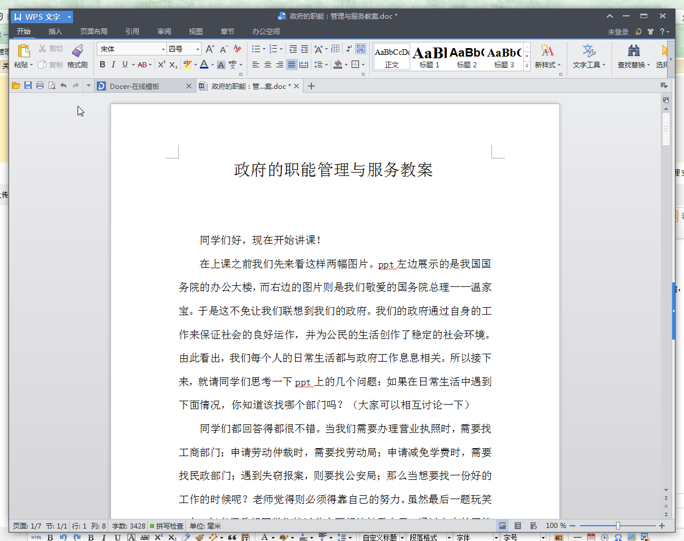Increase font size with the A+ icon

(x=210, y=49)
